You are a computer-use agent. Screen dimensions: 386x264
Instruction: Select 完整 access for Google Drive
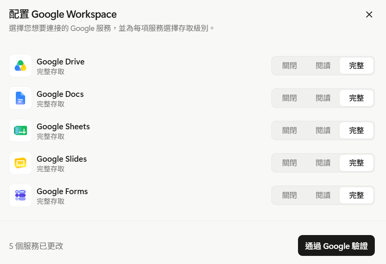pyautogui.click(x=356, y=66)
